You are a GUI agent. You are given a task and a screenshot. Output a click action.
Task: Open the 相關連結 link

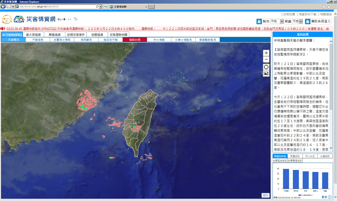(x=326, y=14)
